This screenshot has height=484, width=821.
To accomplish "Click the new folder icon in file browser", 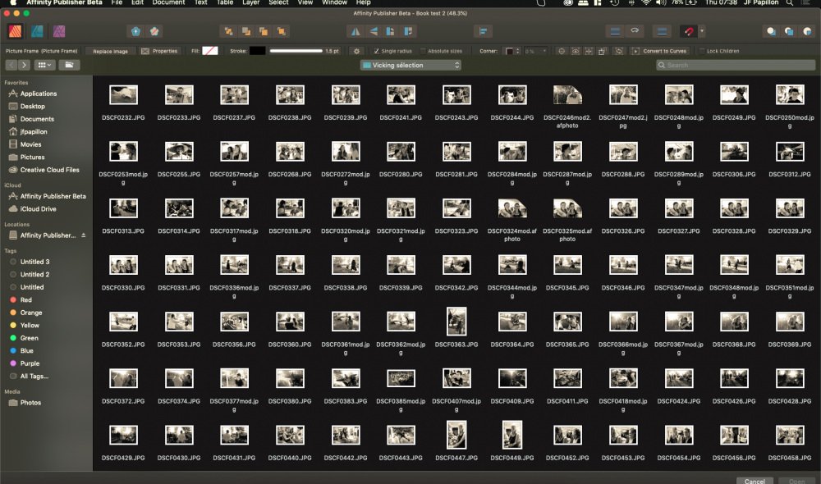I will [69, 65].
